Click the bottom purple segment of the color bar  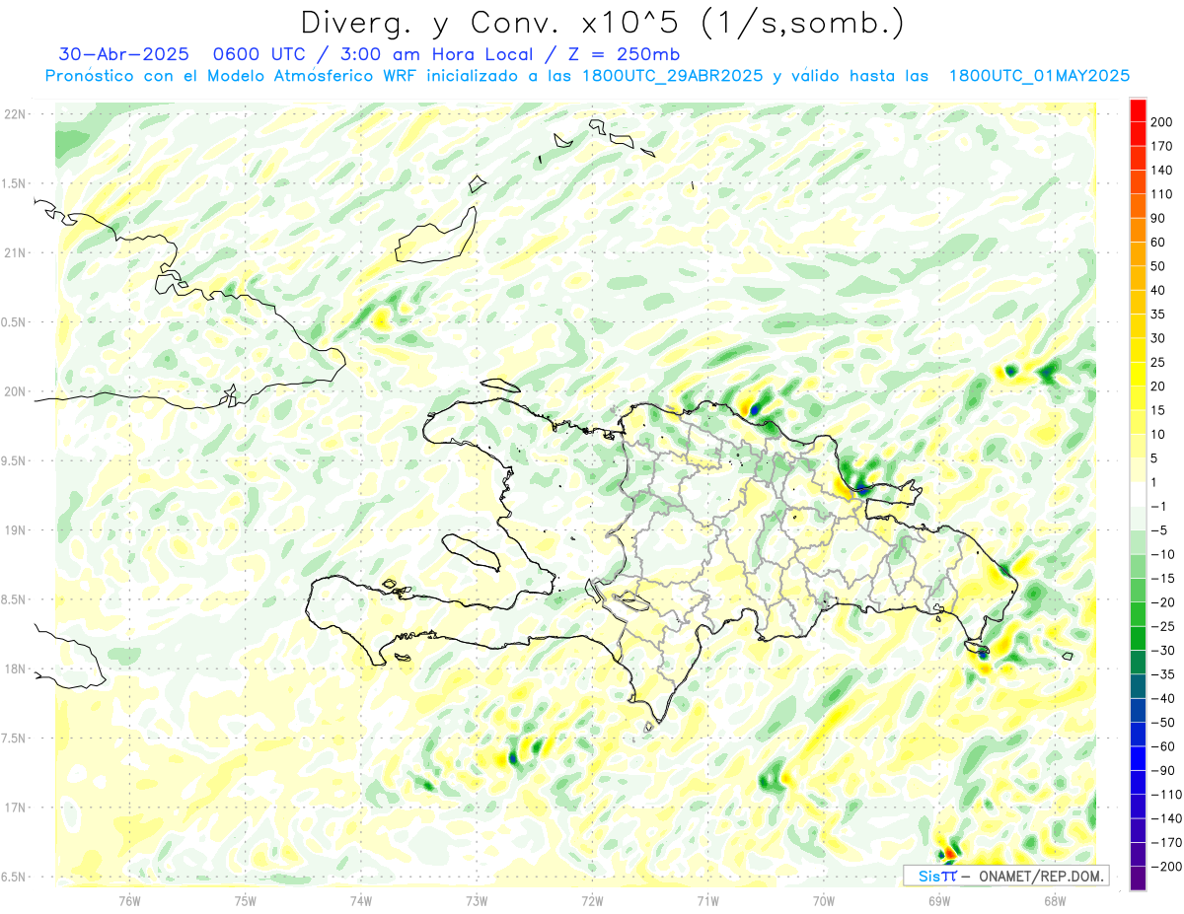pos(1138,878)
